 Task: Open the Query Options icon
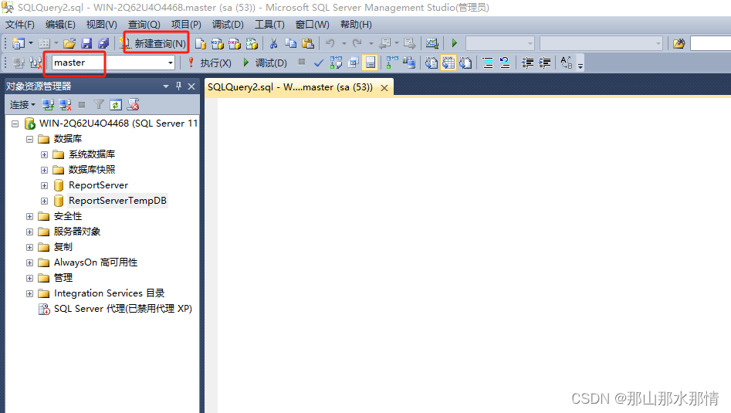354,63
